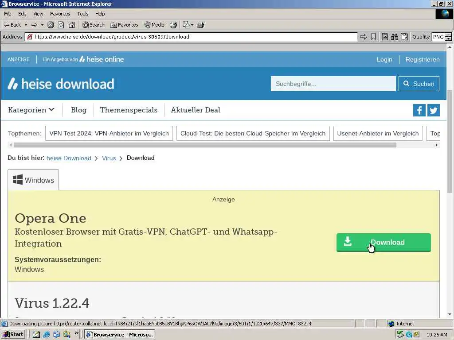Click the network tray icon
Viewport: 454px width, 340px height.
coord(400,335)
